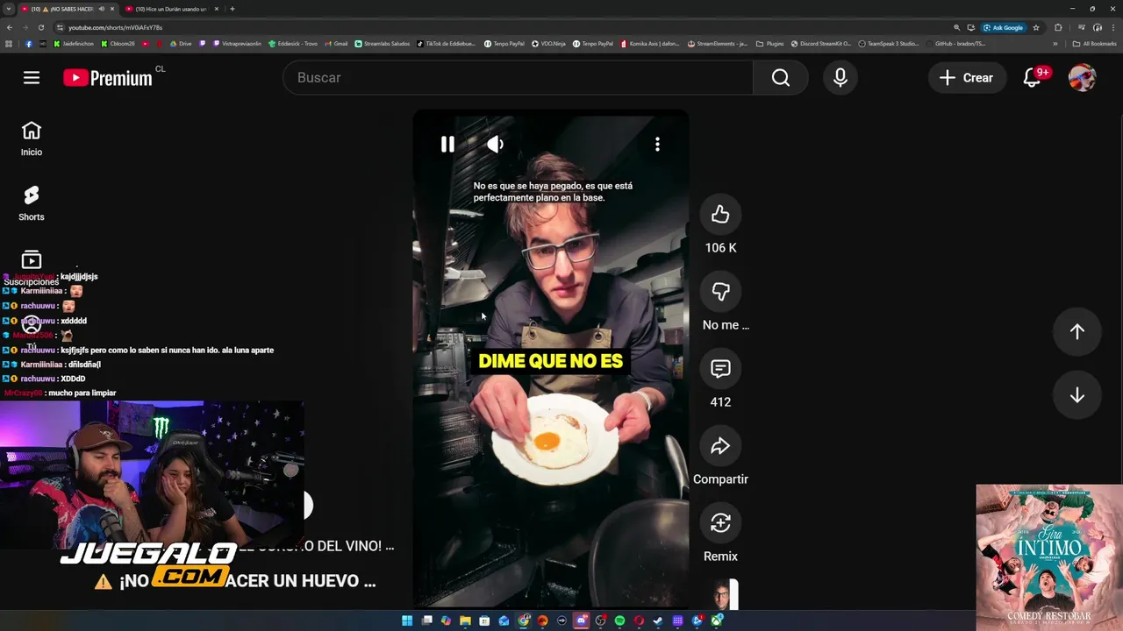Remix this Short

(x=720, y=523)
